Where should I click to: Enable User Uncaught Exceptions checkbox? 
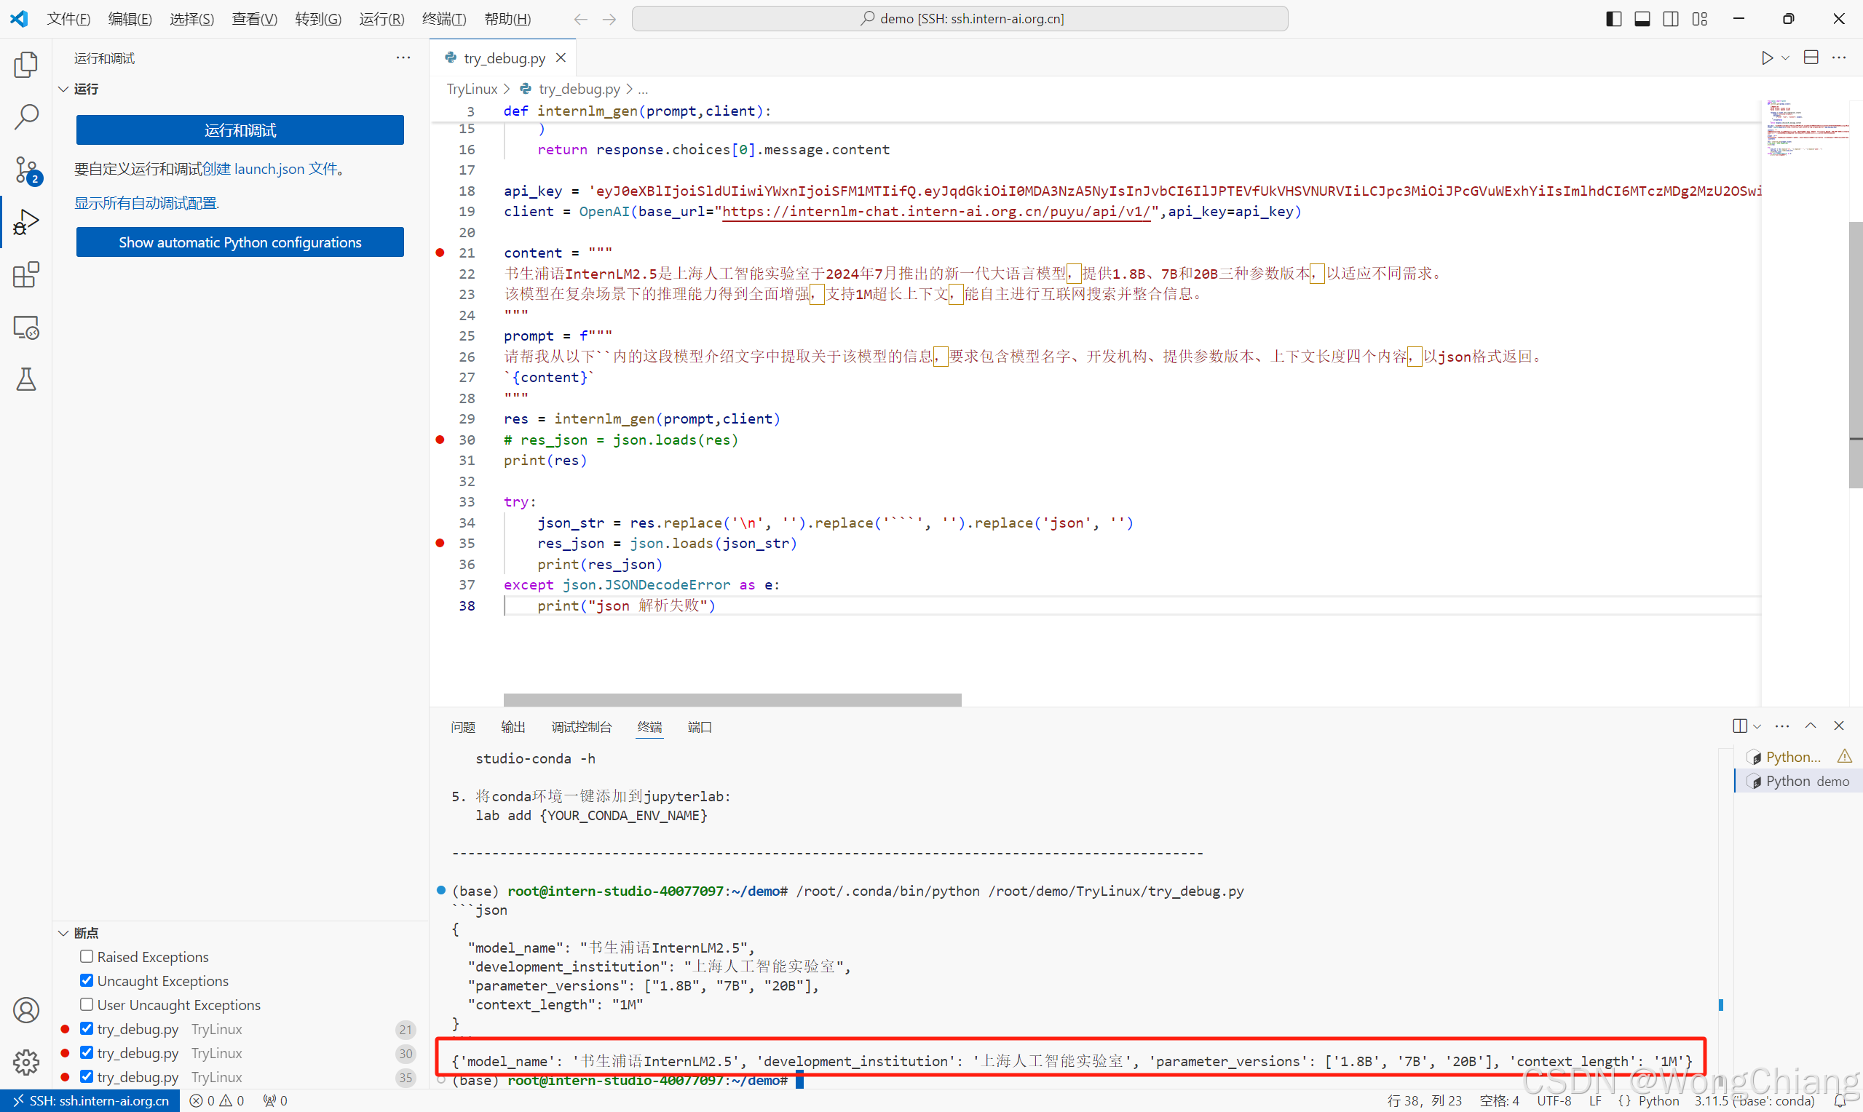pos(87,1005)
